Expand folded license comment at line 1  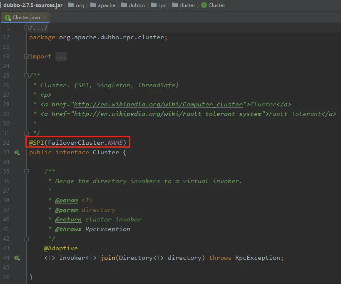tap(26, 28)
